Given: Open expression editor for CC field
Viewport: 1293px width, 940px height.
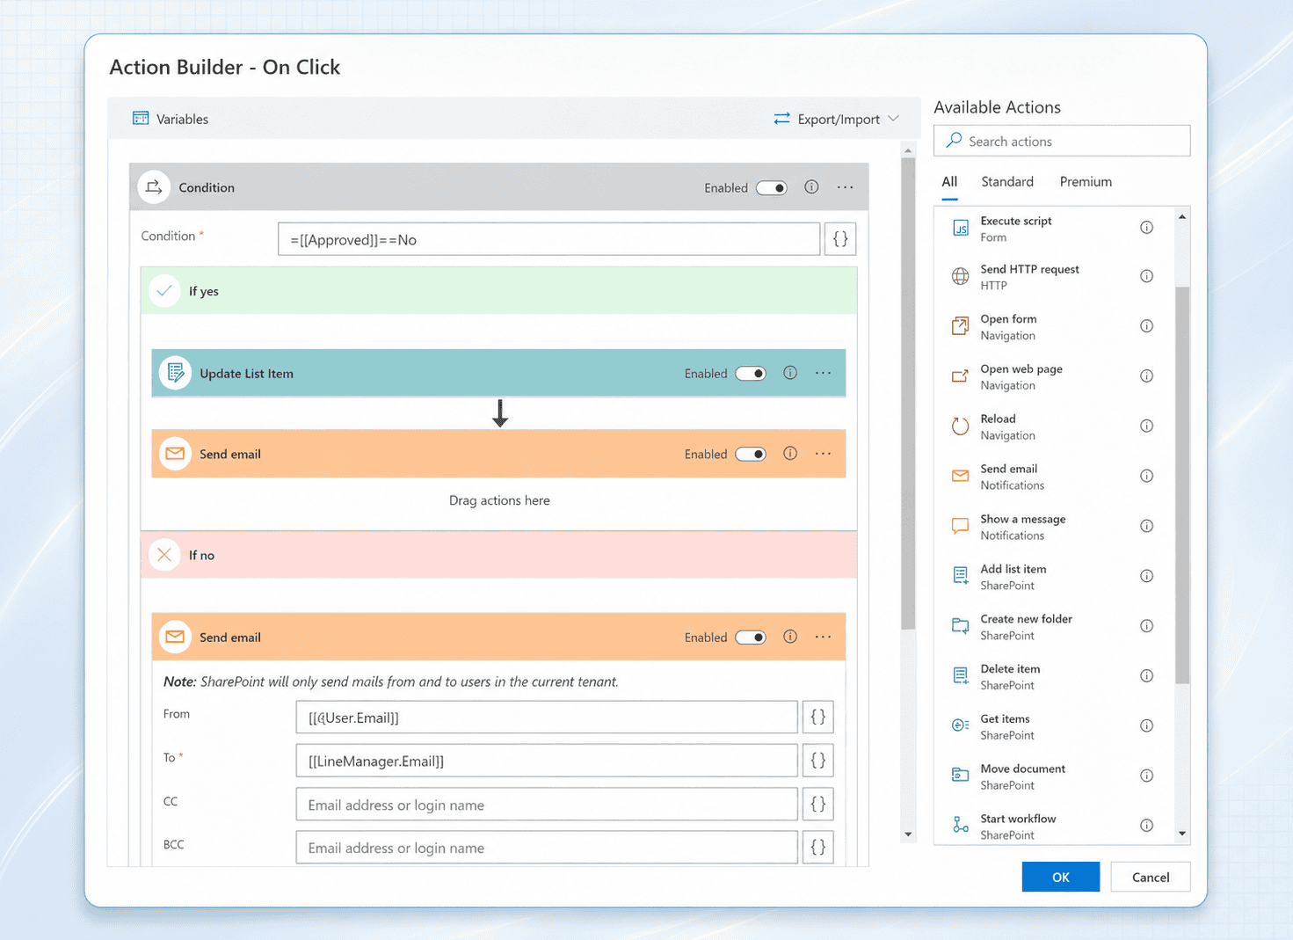Looking at the screenshot, I should click(817, 804).
